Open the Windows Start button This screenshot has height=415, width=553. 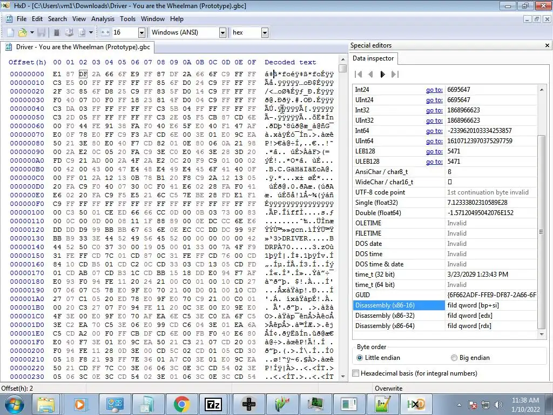[x=15, y=404]
